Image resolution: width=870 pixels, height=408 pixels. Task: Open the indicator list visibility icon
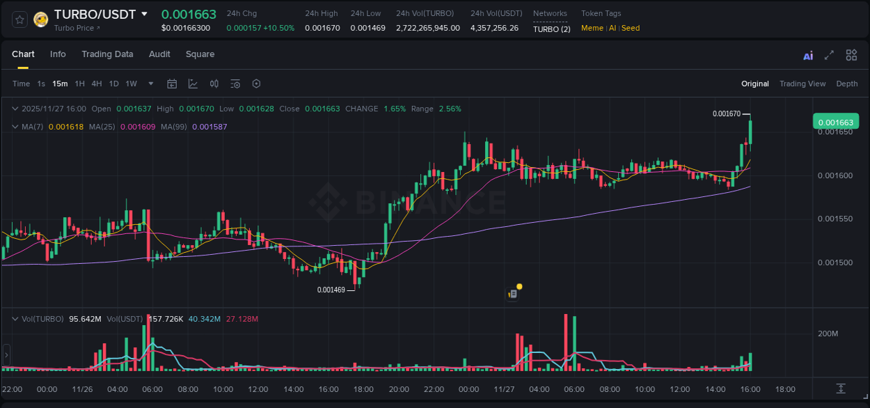point(235,84)
